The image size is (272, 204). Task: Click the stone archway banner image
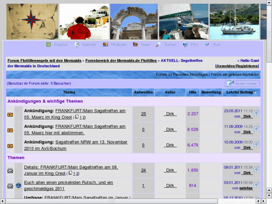click(134, 22)
